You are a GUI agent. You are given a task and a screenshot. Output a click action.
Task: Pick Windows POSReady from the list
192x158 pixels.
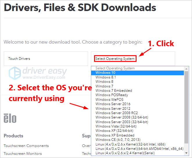[112, 95]
